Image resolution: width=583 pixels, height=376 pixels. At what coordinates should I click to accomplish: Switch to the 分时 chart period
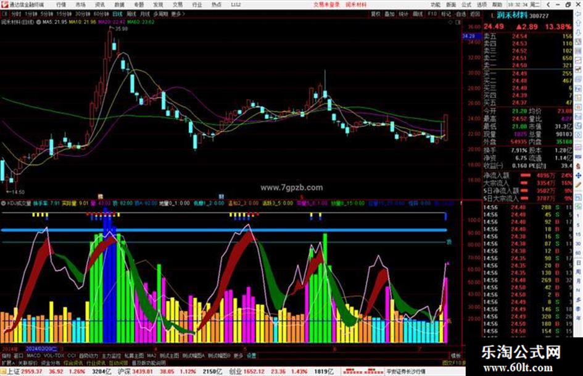click(15, 14)
